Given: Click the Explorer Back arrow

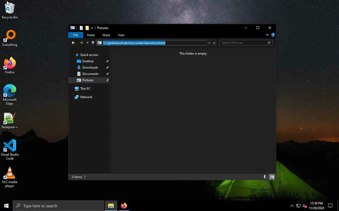Looking at the screenshot, I should 73,43.
